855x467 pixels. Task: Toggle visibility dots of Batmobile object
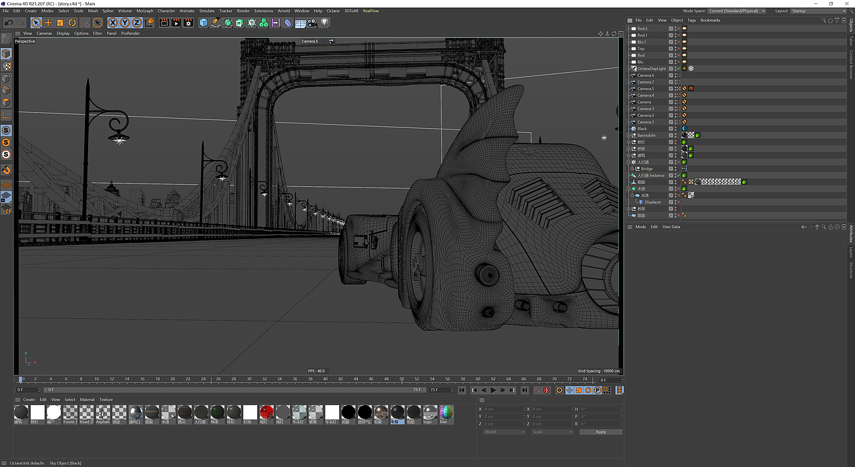675,135
